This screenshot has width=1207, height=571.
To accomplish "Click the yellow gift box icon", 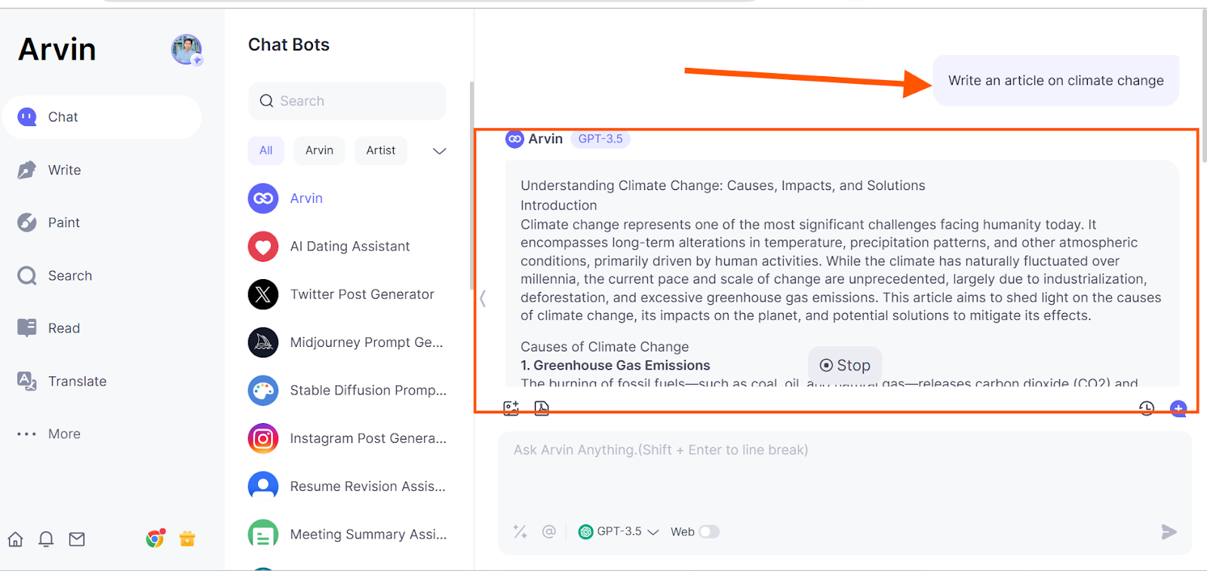I will pyautogui.click(x=187, y=538).
